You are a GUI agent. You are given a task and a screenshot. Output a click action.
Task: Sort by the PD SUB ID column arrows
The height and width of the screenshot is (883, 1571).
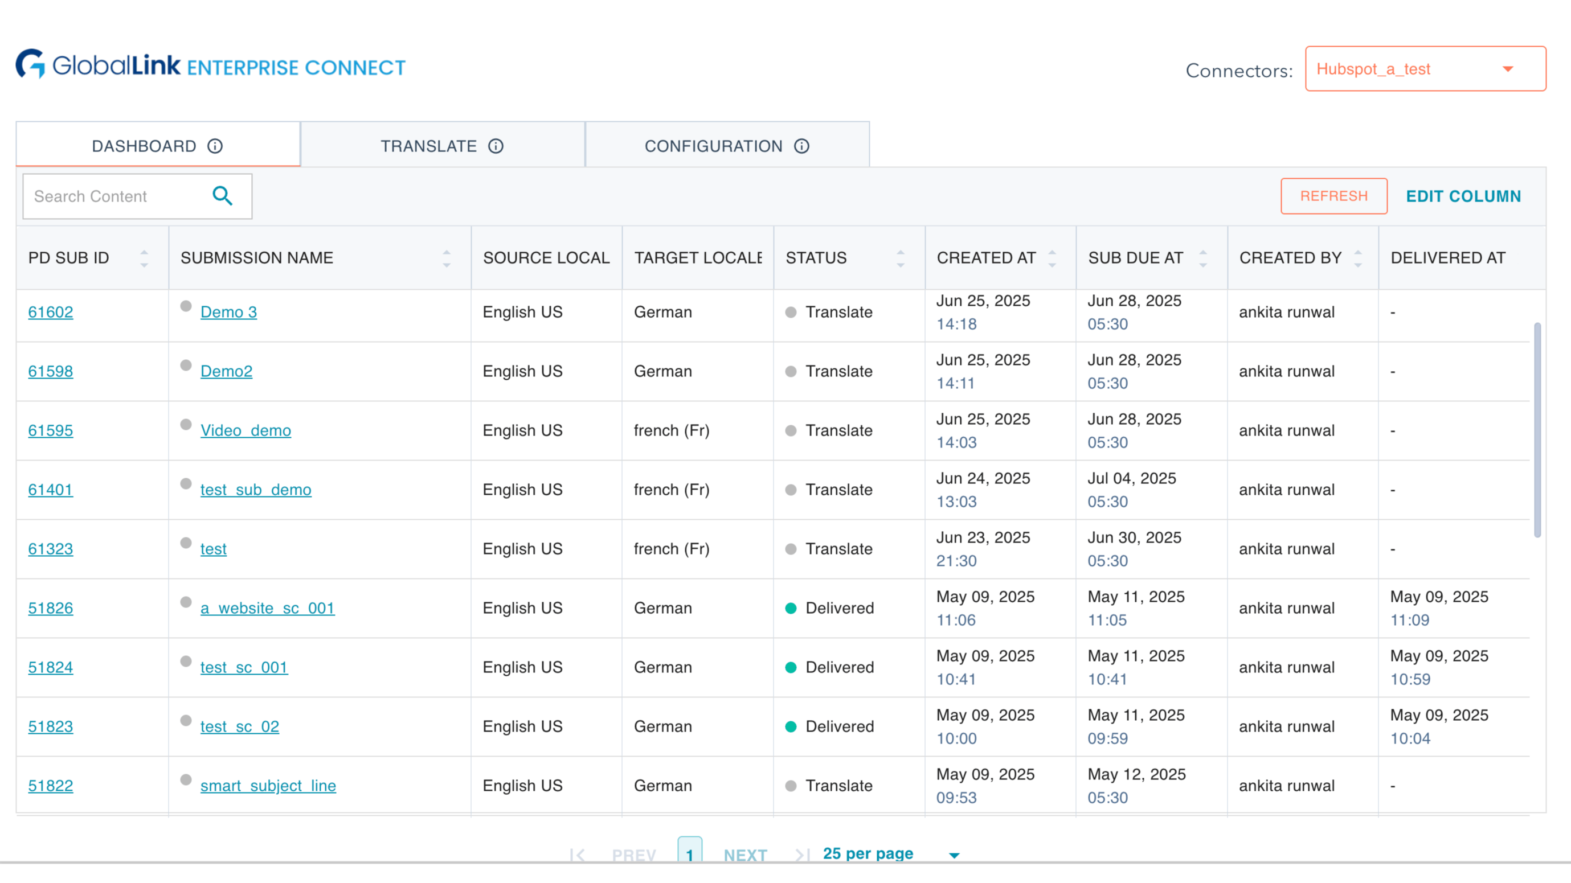[x=144, y=258]
